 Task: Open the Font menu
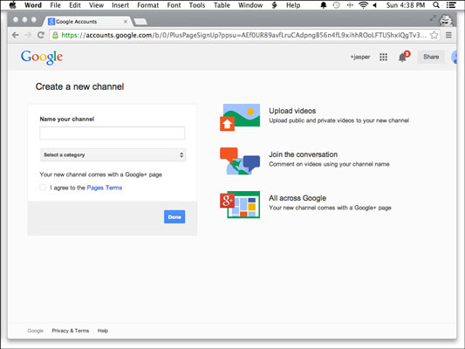174,5
